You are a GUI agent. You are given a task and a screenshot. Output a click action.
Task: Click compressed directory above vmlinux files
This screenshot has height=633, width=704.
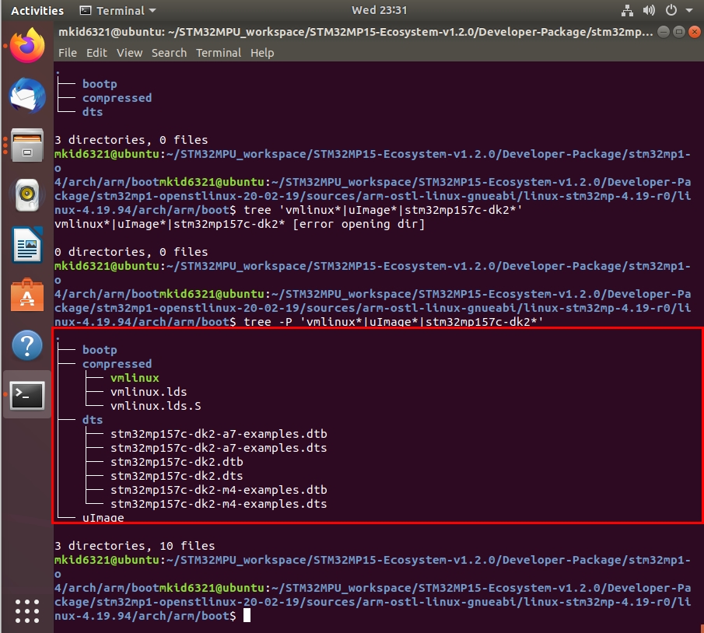117,364
